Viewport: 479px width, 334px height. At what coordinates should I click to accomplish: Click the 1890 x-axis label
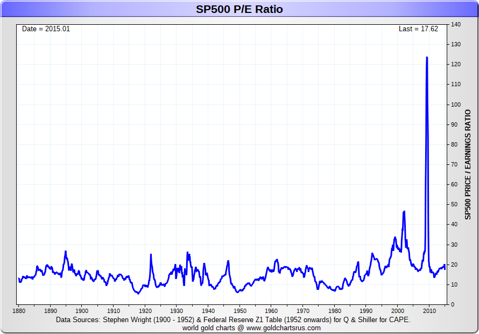click(x=50, y=310)
